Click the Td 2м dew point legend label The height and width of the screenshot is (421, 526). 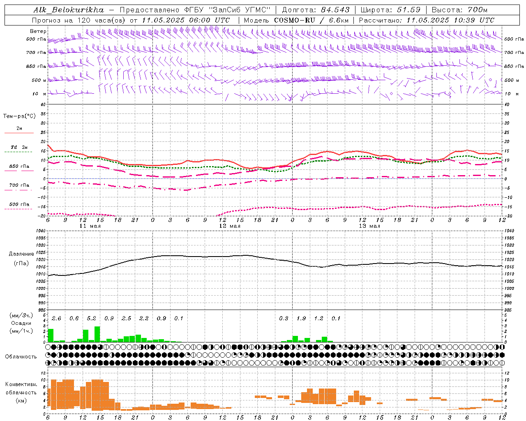(19, 147)
